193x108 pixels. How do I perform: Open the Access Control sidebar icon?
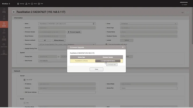[4, 38]
